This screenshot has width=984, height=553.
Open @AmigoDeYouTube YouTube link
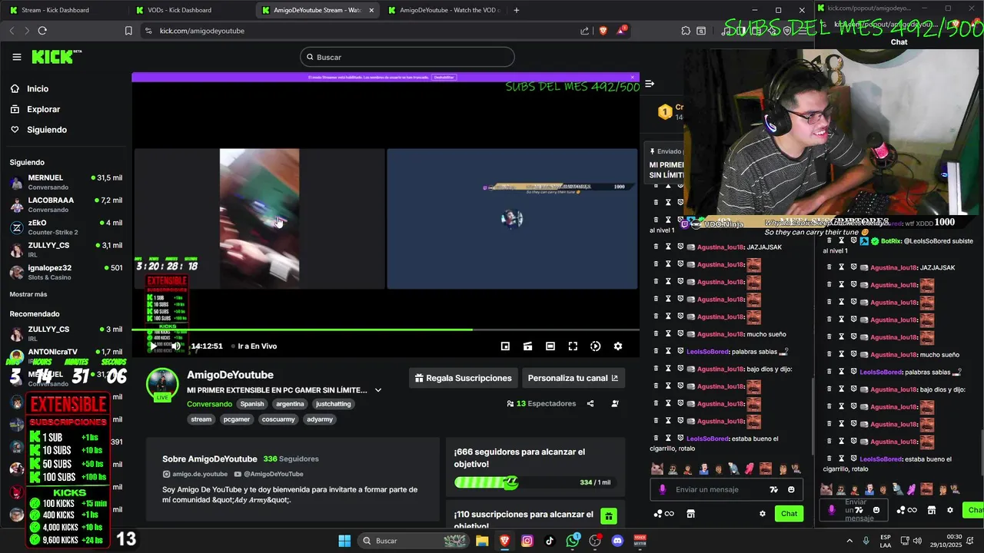tap(268, 474)
